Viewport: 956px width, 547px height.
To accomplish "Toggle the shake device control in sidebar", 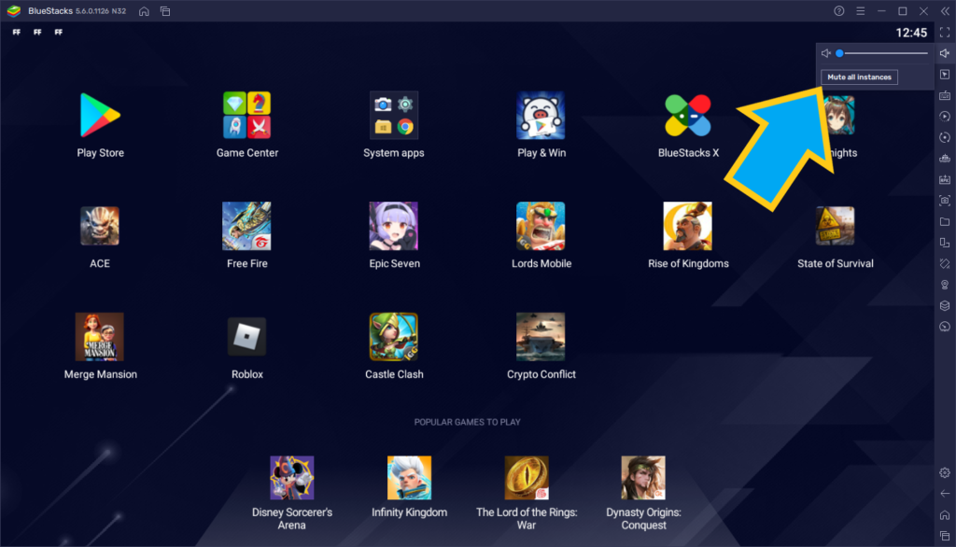I will (x=945, y=263).
